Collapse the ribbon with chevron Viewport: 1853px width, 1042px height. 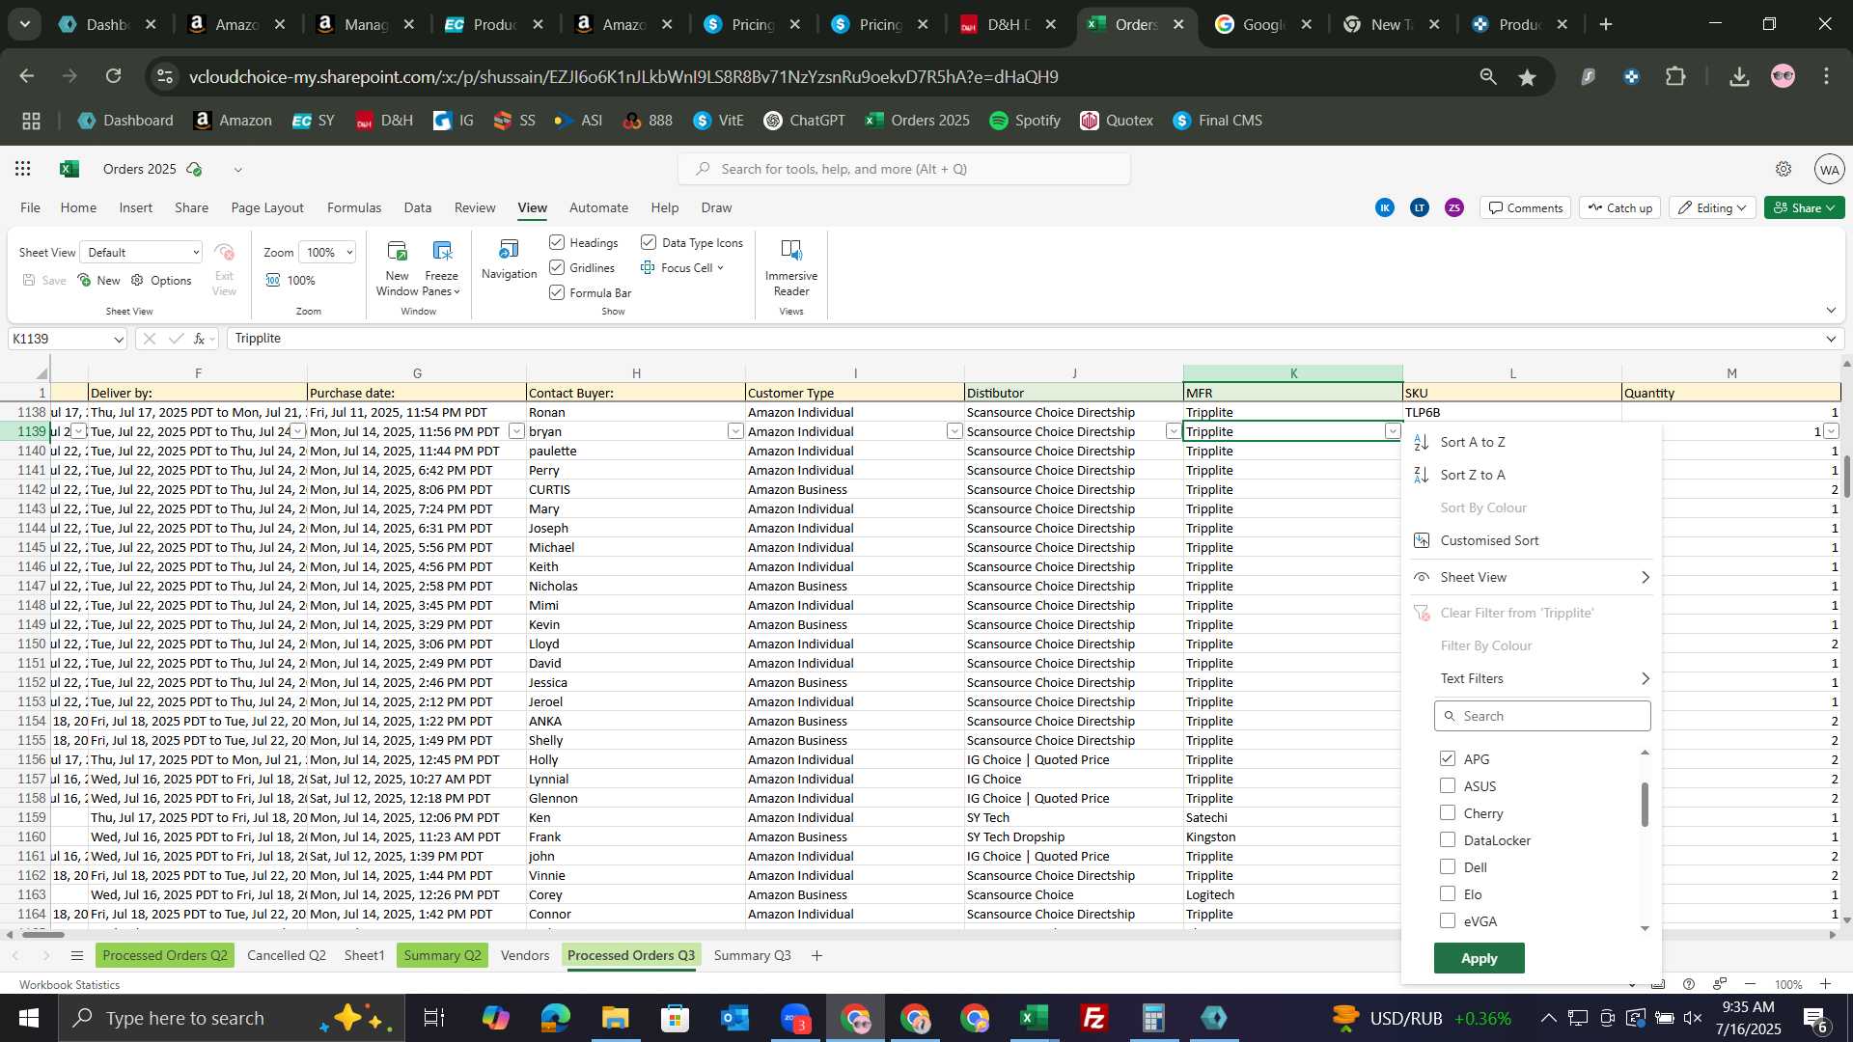pos(1831,311)
